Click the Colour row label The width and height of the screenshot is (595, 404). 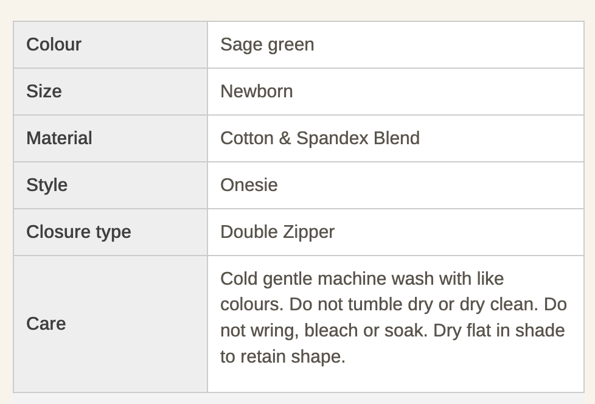coord(54,44)
